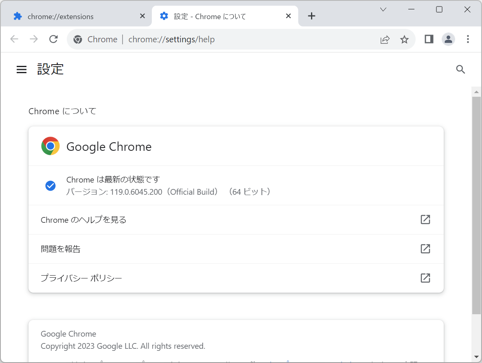Click the Chrome のヘルプを見る link
Screen dimensions: 482x363
pos(83,220)
